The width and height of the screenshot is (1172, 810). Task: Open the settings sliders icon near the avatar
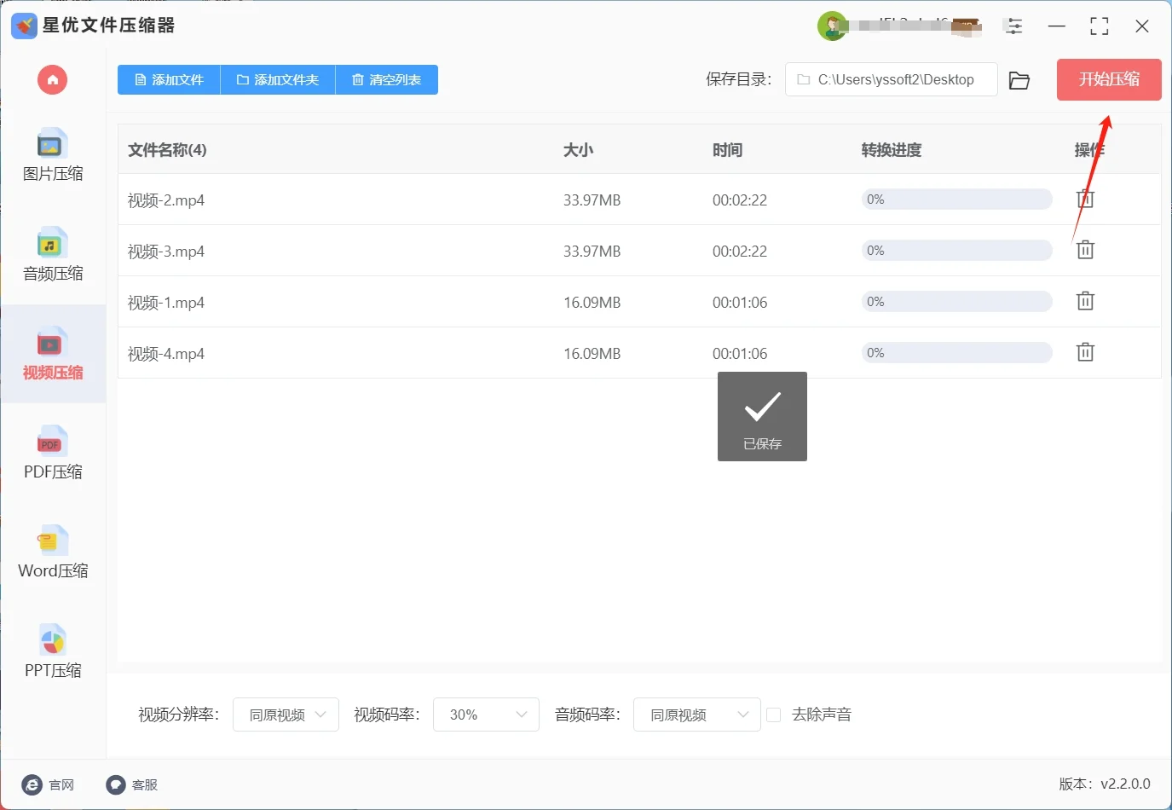point(1013,26)
